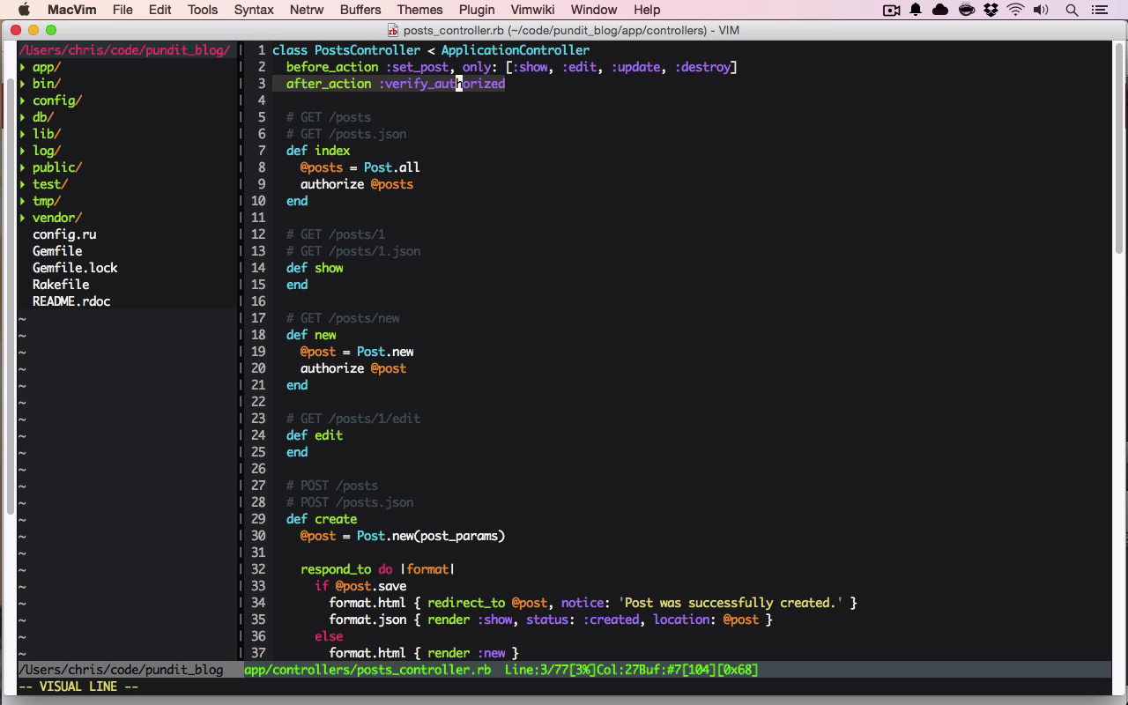Open Notification Center list icon
The image size is (1128, 705).
(x=1099, y=10)
